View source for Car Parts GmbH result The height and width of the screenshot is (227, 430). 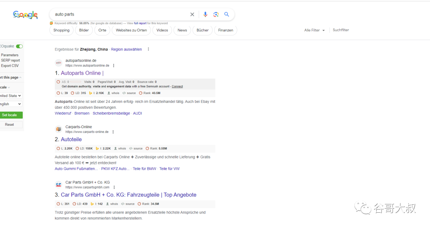click(x=128, y=204)
